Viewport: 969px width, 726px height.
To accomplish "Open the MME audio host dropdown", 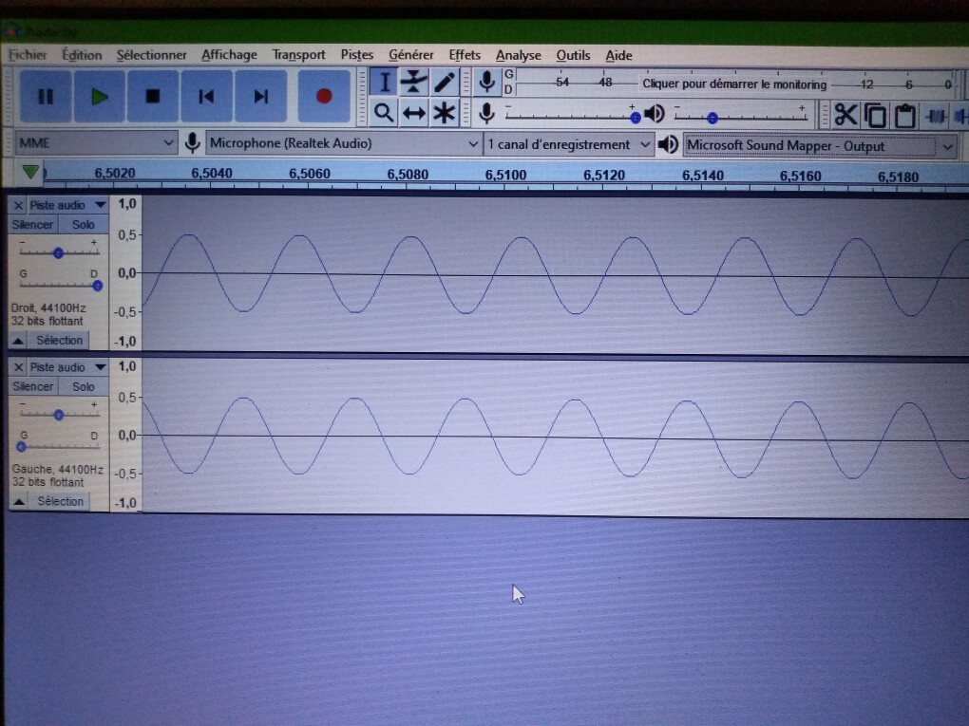I will tap(96, 143).
